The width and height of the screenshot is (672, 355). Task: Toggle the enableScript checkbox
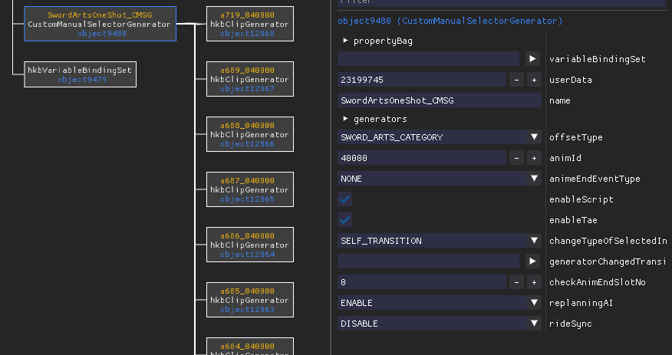tap(345, 199)
